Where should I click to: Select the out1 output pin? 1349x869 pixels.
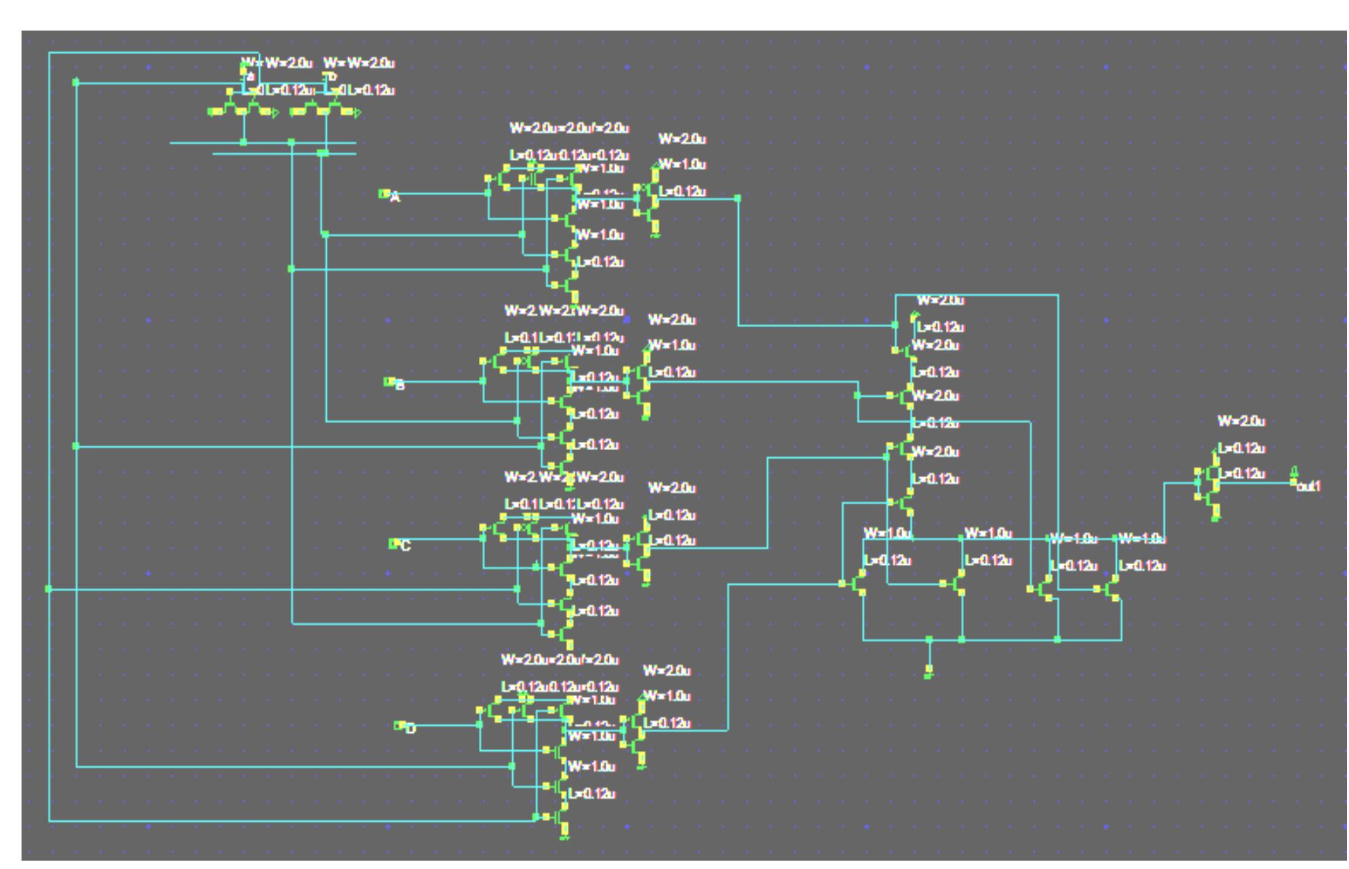pyautogui.click(x=1294, y=479)
